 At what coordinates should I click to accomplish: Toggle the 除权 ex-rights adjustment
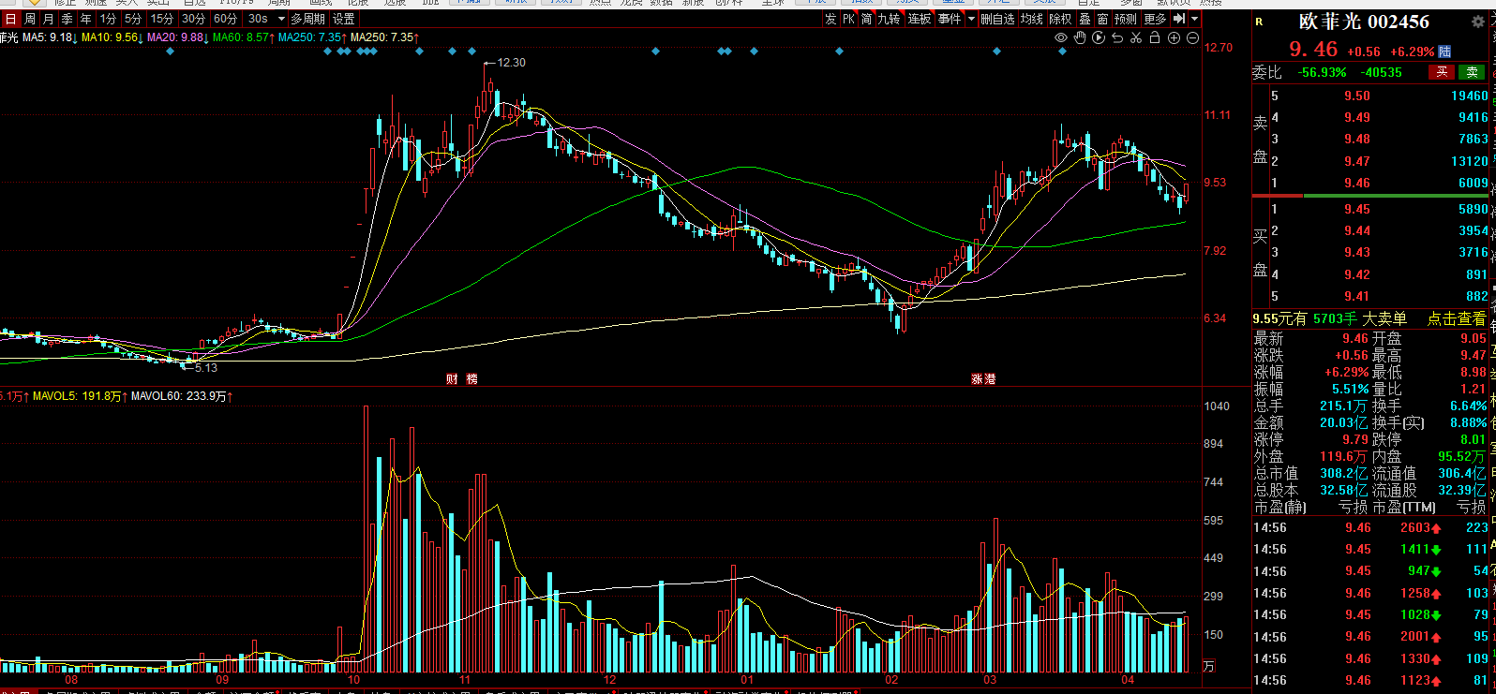[1060, 19]
